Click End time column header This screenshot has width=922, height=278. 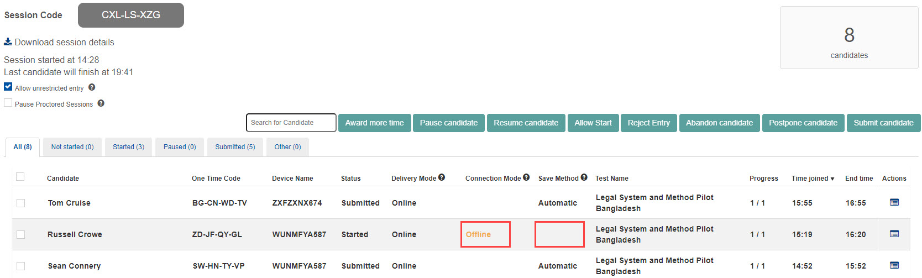(x=859, y=179)
